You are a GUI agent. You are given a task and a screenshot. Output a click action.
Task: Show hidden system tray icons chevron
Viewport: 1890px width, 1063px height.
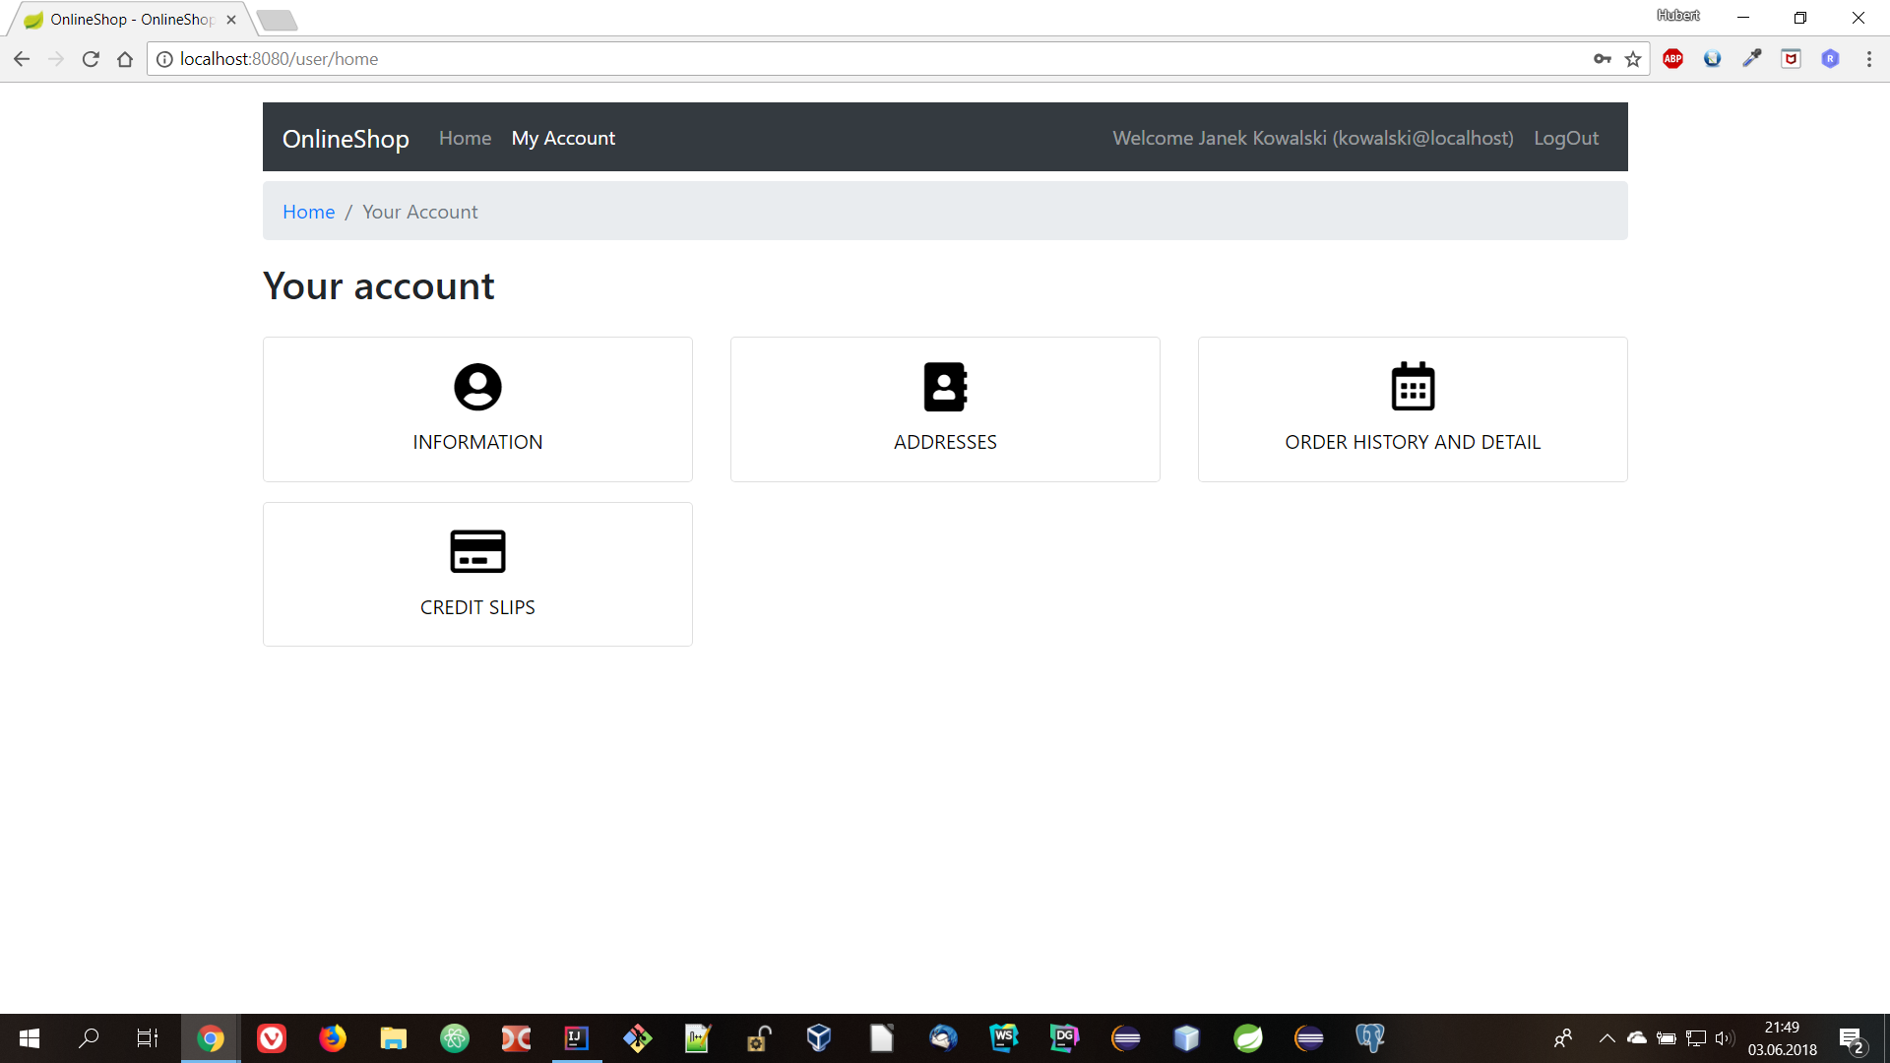pyautogui.click(x=1606, y=1038)
